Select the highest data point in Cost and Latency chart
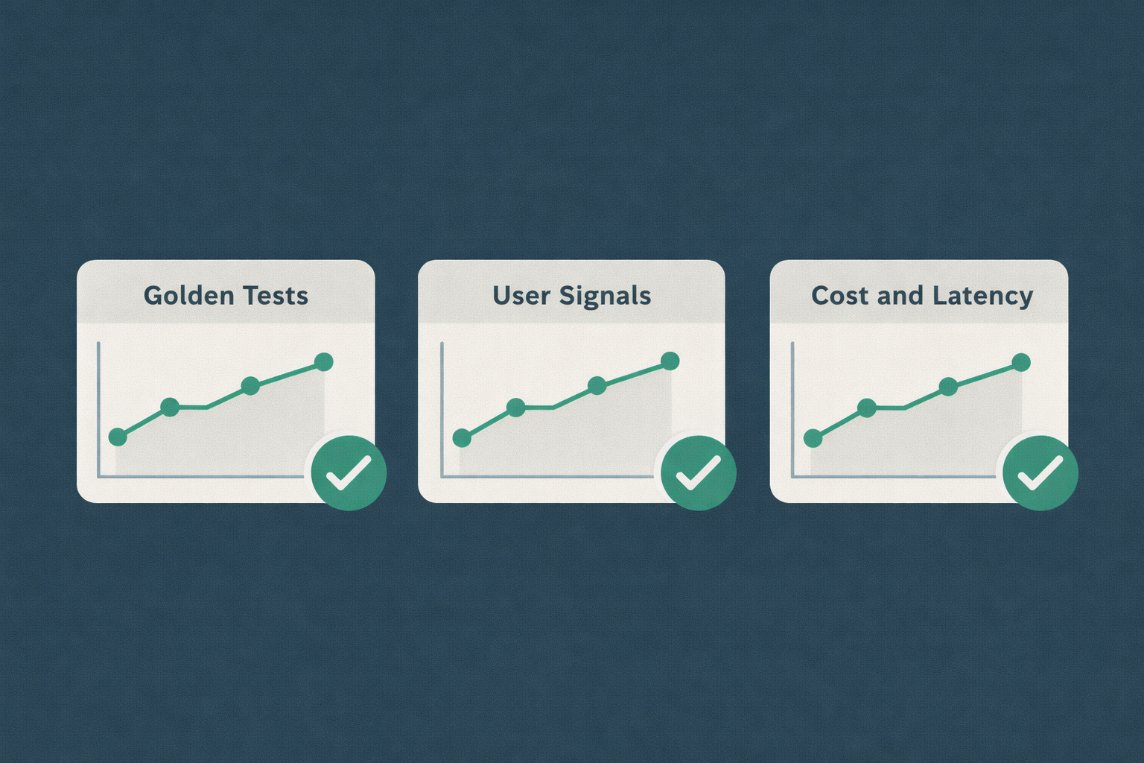1144x763 pixels. [1021, 363]
